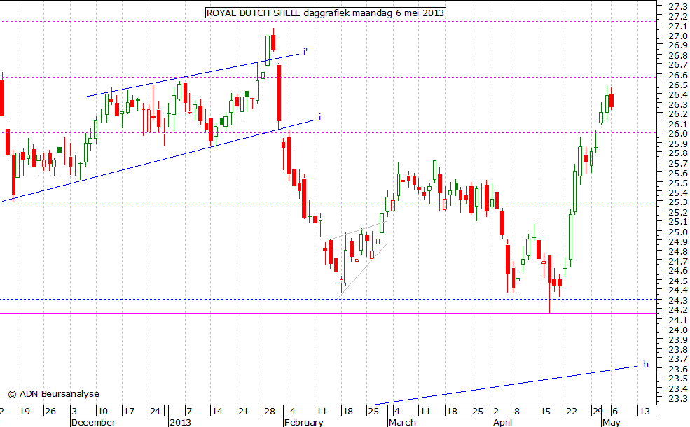Click the April month label
This screenshot has height=427, width=690.
(x=502, y=422)
